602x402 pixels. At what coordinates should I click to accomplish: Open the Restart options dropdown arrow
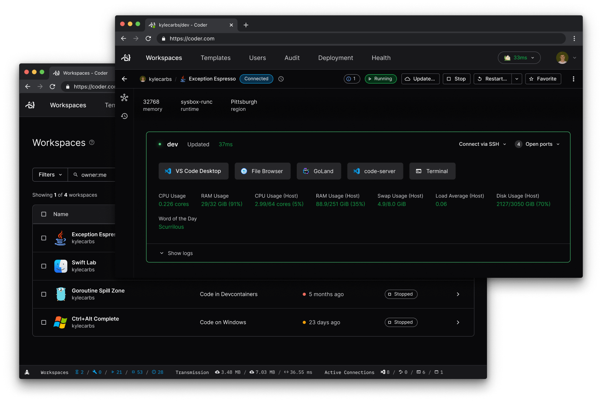[x=517, y=79]
